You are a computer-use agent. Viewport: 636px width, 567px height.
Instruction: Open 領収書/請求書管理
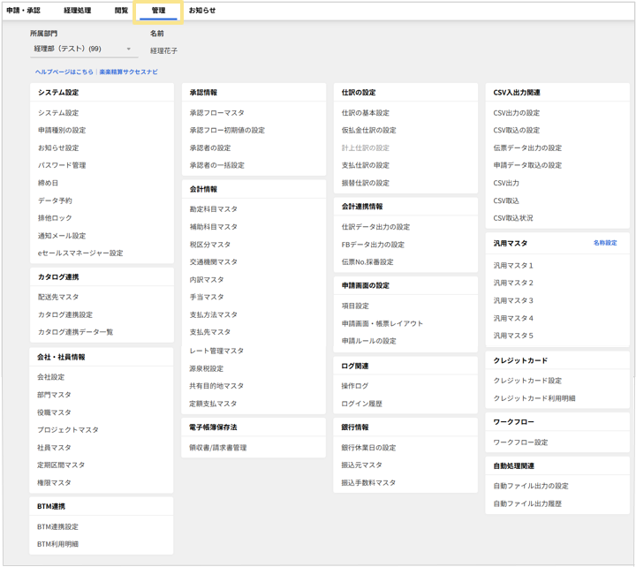click(217, 448)
